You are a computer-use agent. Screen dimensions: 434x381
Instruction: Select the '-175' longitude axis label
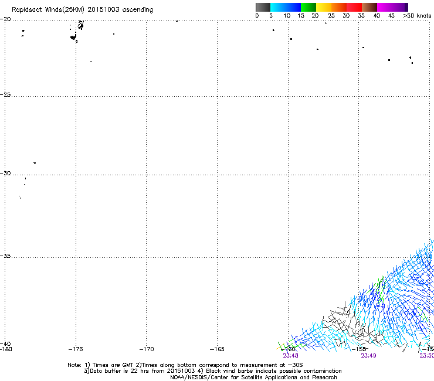pyautogui.click(x=76, y=349)
